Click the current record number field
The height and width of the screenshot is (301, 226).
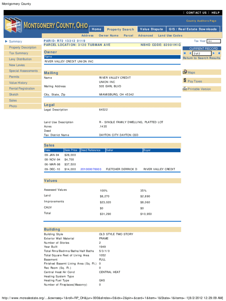coord(202,53)
